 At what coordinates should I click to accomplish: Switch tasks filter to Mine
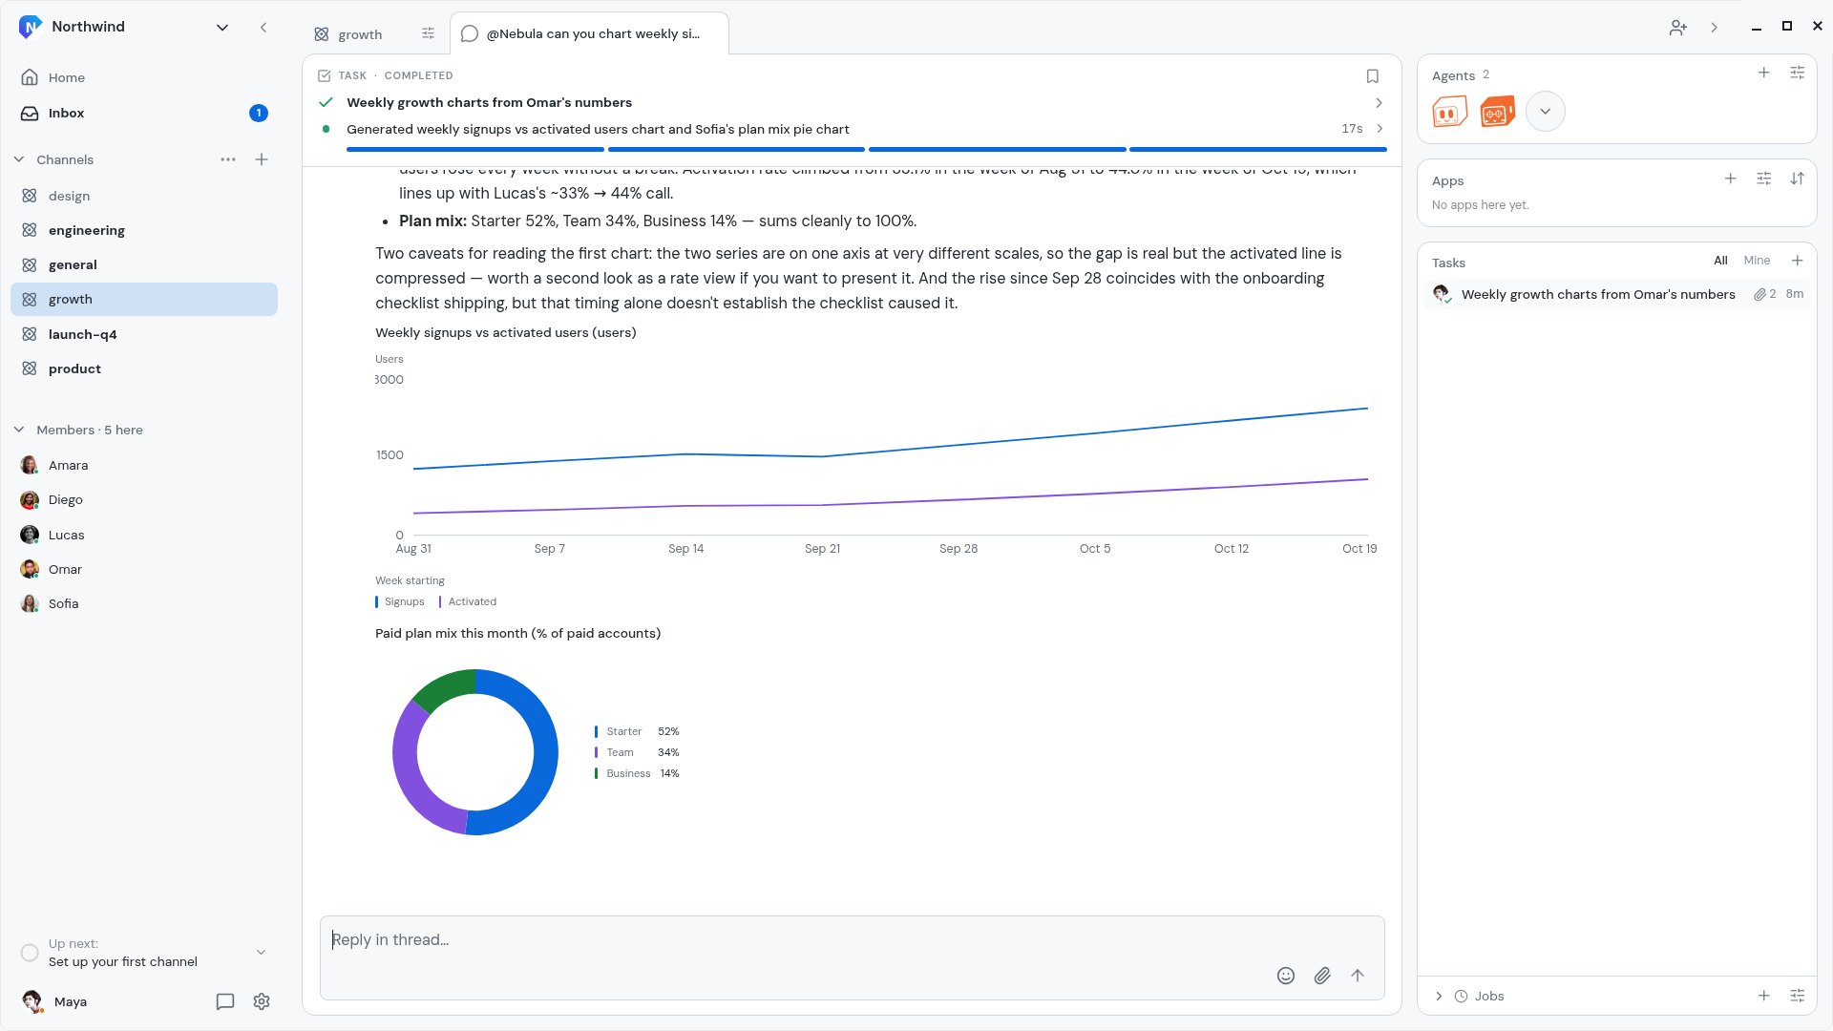point(1757,261)
